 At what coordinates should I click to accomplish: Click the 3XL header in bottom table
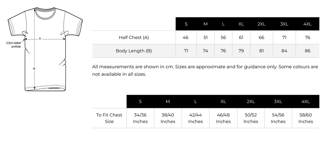click(x=278, y=101)
